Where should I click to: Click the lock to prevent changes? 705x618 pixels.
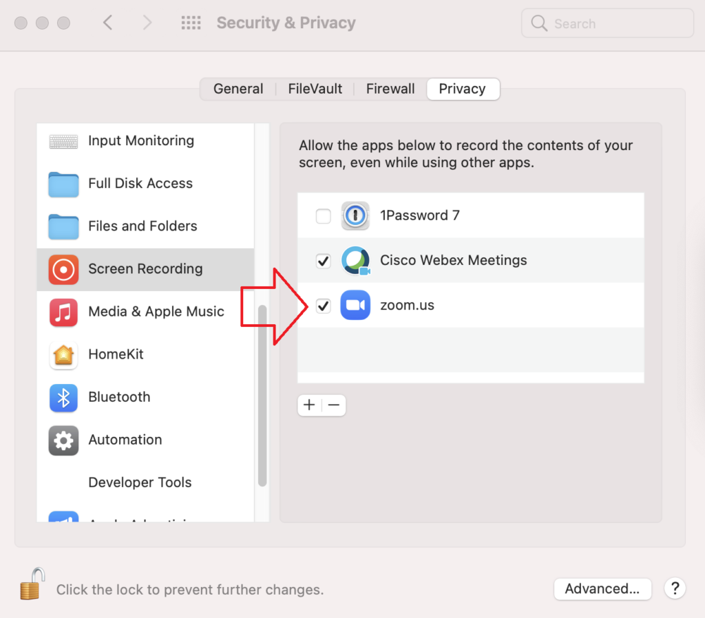pos(32,584)
